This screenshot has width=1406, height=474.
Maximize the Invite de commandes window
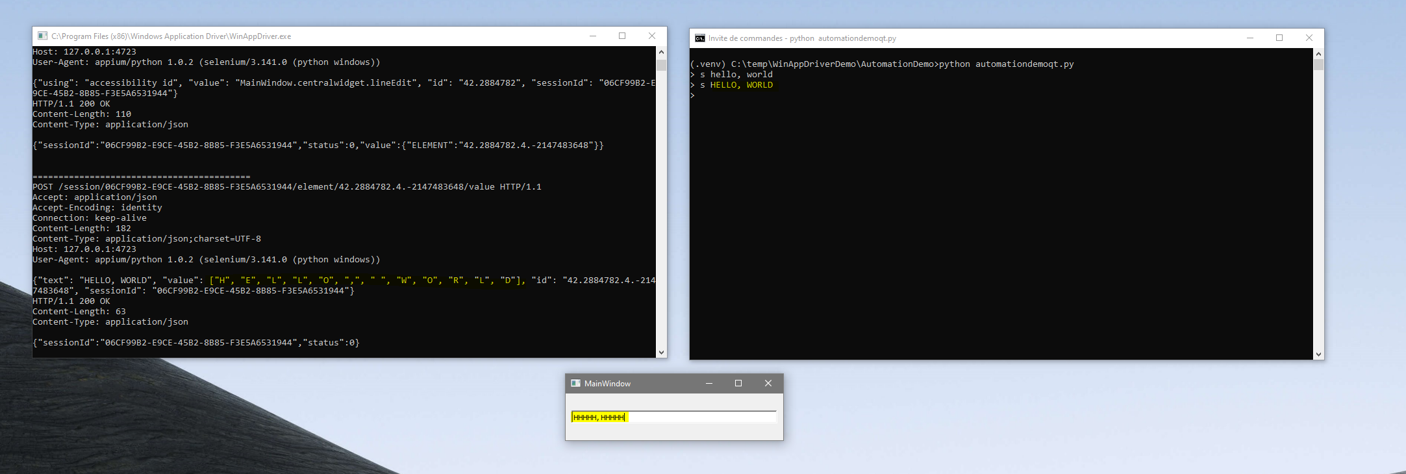1279,38
